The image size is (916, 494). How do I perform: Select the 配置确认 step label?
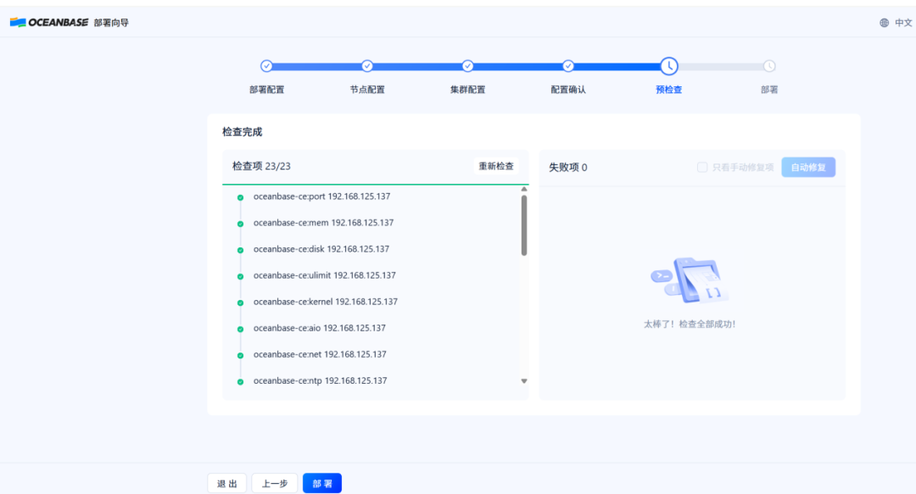click(567, 87)
